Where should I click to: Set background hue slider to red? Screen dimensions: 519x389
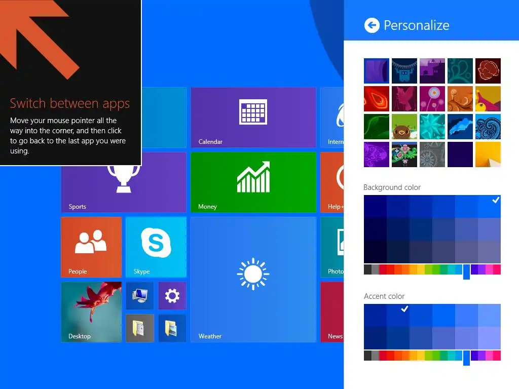391,269
